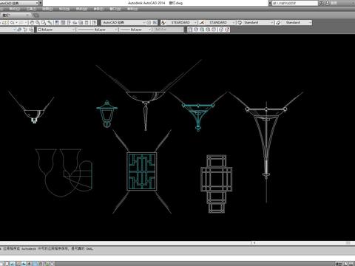Expand the ByLayer linetype dropdown
355x266 pixels.
[x=98, y=30]
